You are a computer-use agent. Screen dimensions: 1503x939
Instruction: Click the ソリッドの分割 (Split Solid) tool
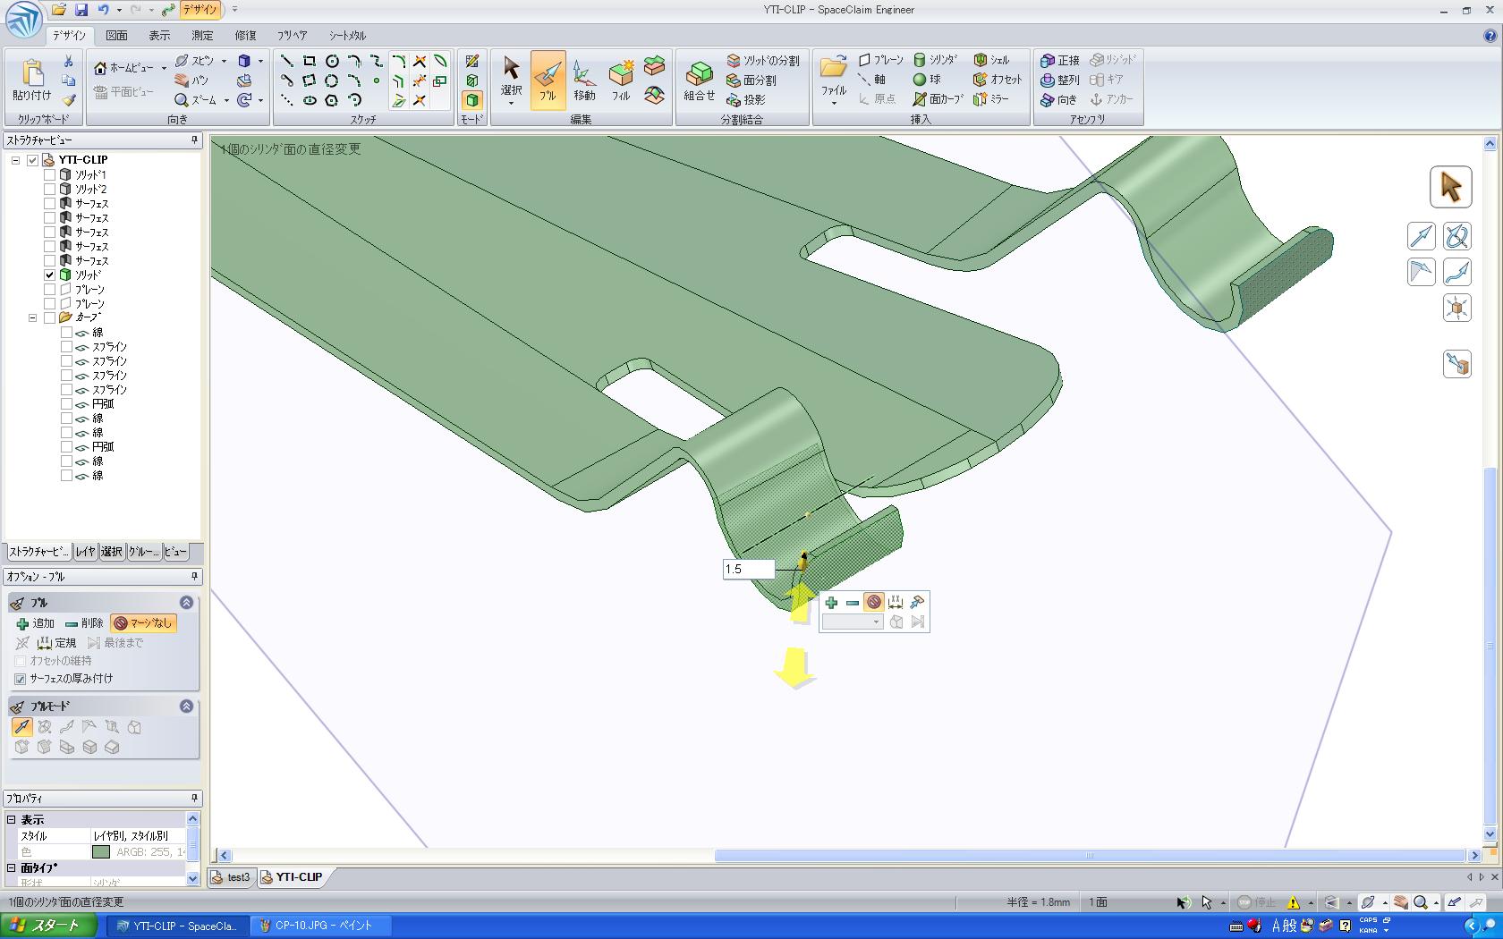pyautogui.click(x=763, y=60)
